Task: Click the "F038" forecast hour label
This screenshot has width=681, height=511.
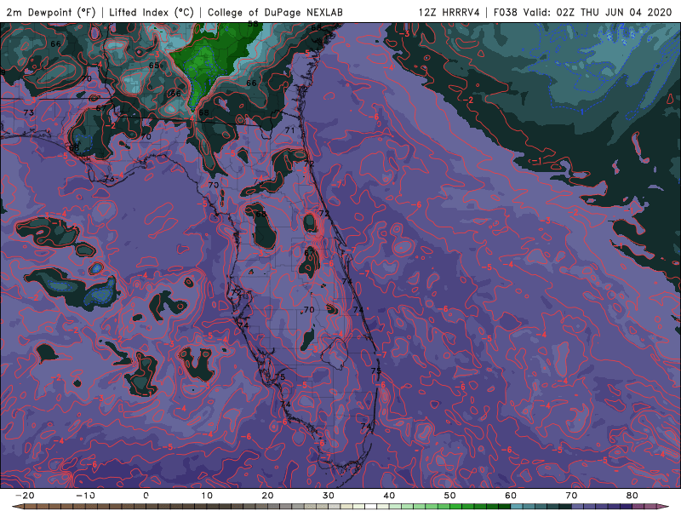Action: [505, 12]
